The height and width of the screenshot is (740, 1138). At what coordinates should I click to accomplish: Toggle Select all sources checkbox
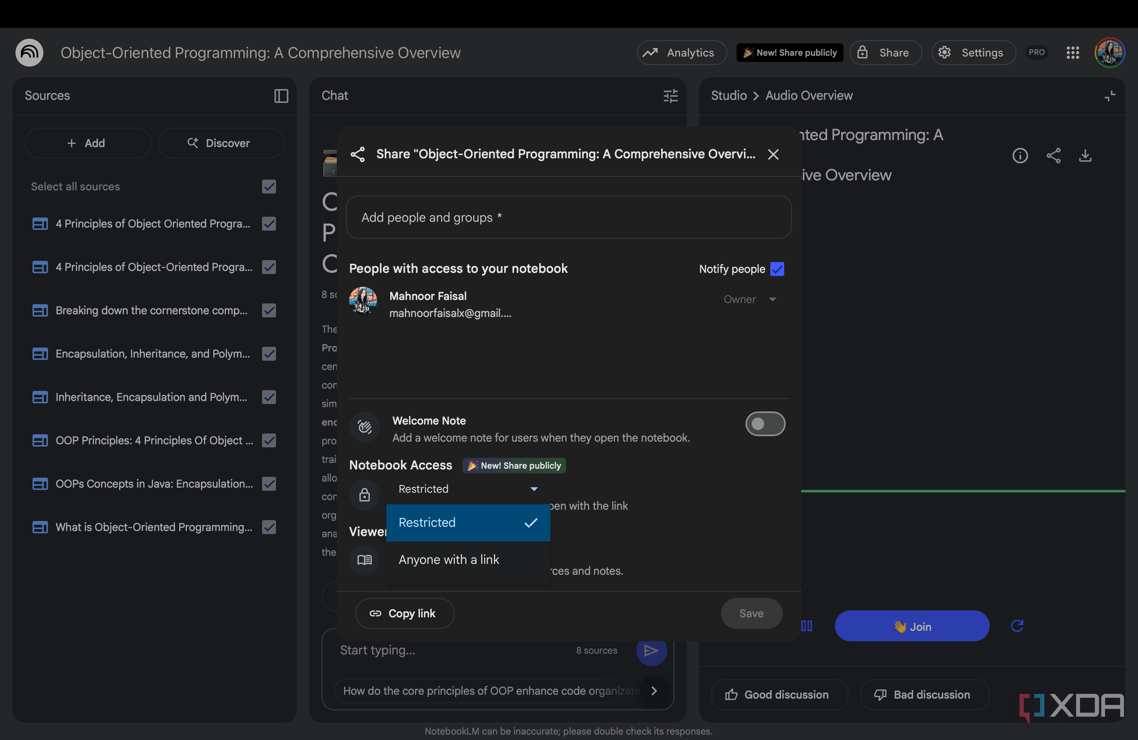coord(269,187)
